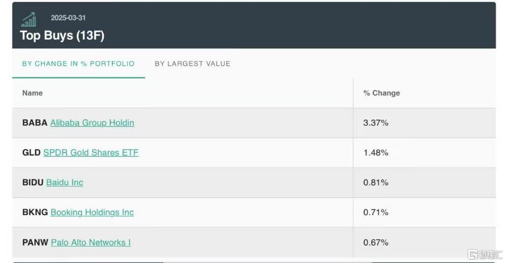Click the Top Buys (13F) heading
506x263 pixels.
click(62, 36)
